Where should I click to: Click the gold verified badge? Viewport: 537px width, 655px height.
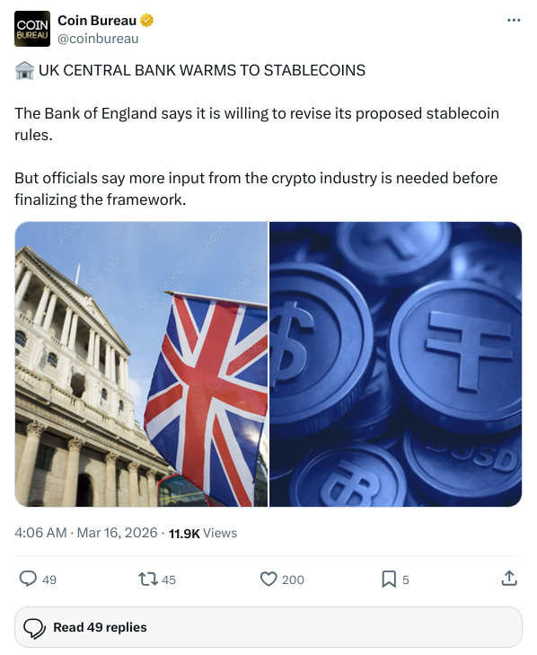point(146,20)
